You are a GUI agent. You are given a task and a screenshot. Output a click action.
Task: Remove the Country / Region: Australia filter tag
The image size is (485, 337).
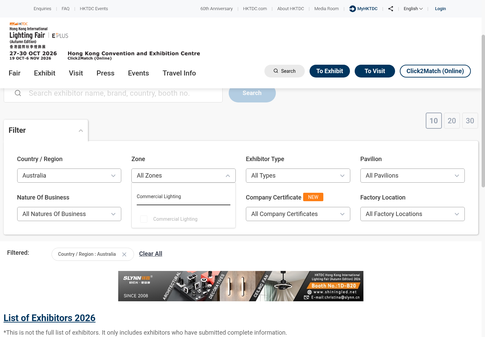click(124, 254)
